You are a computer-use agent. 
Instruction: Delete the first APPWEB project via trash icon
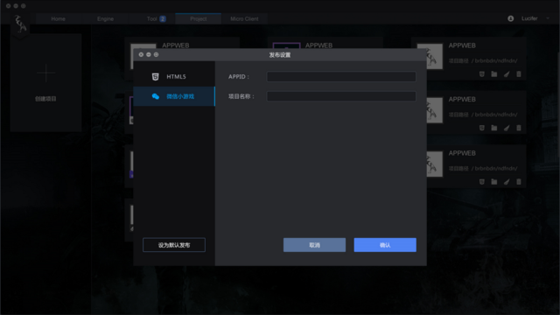[519, 73]
